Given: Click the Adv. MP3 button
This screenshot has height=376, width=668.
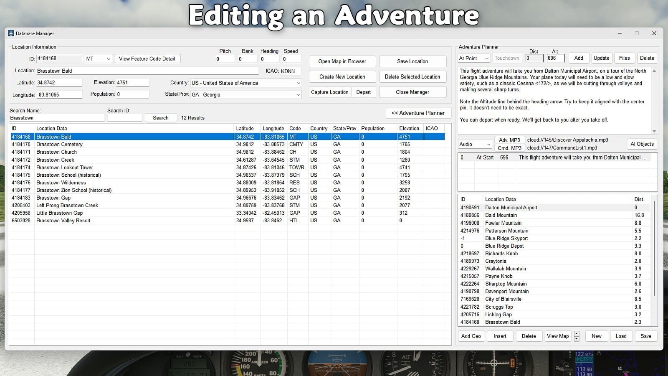Looking at the screenshot, I should (509, 140).
